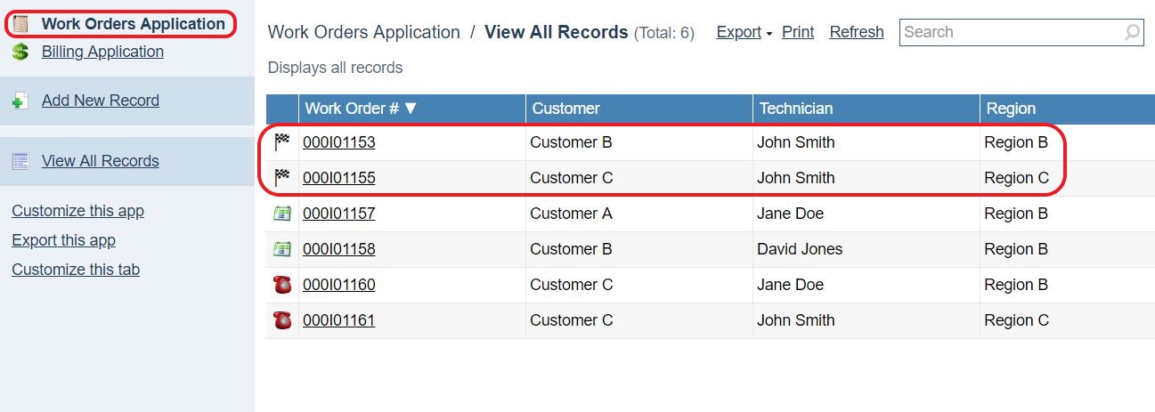Refresh the records list
Image resolution: width=1155 pixels, height=412 pixels.
[856, 32]
